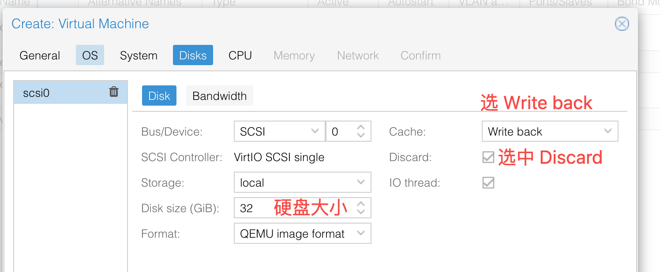660x272 pixels.
Task: Open the System tab
Action: coord(139,55)
